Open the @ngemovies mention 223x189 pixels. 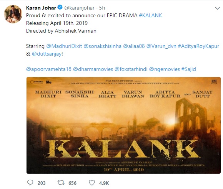[165, 69]
